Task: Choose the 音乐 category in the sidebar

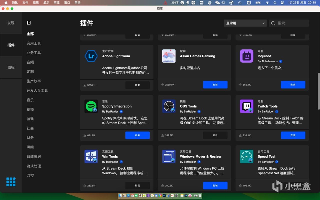Action: click(30, 100)
